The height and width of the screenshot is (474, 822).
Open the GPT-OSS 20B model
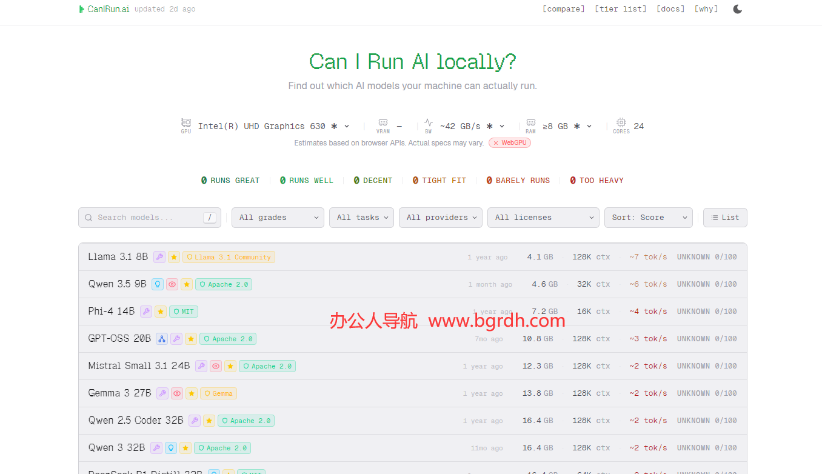pyautogui.click(x=119, y=339)
